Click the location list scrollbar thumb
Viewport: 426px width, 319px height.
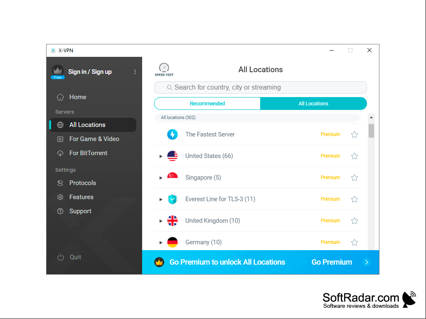point(371,131)
